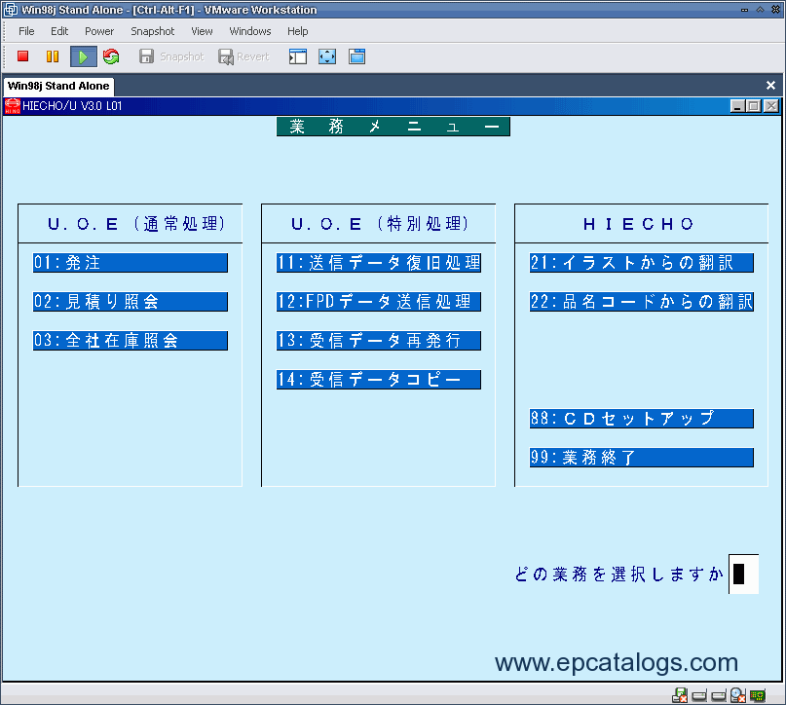This screenshot has height=705, width=786.
Task: Click the HIECHO panel heading
Action: (638, 224)
